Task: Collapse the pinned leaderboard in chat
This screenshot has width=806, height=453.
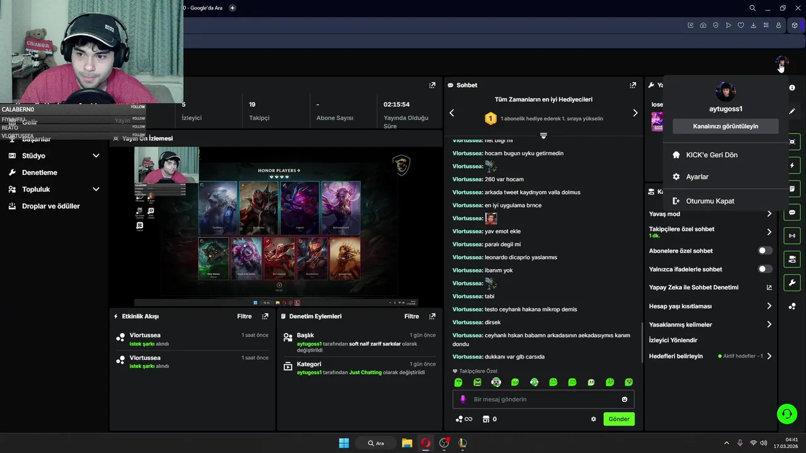Action: [x=543, y=135]
